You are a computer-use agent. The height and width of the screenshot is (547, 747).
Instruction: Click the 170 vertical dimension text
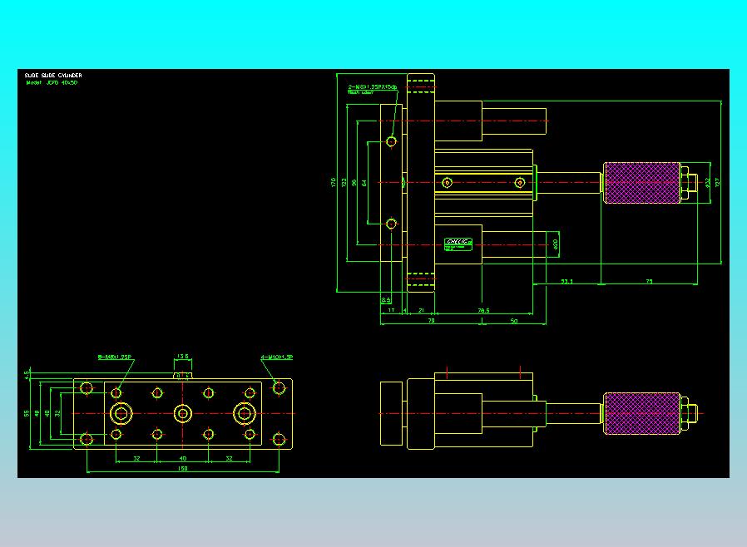tap(333, 182)
